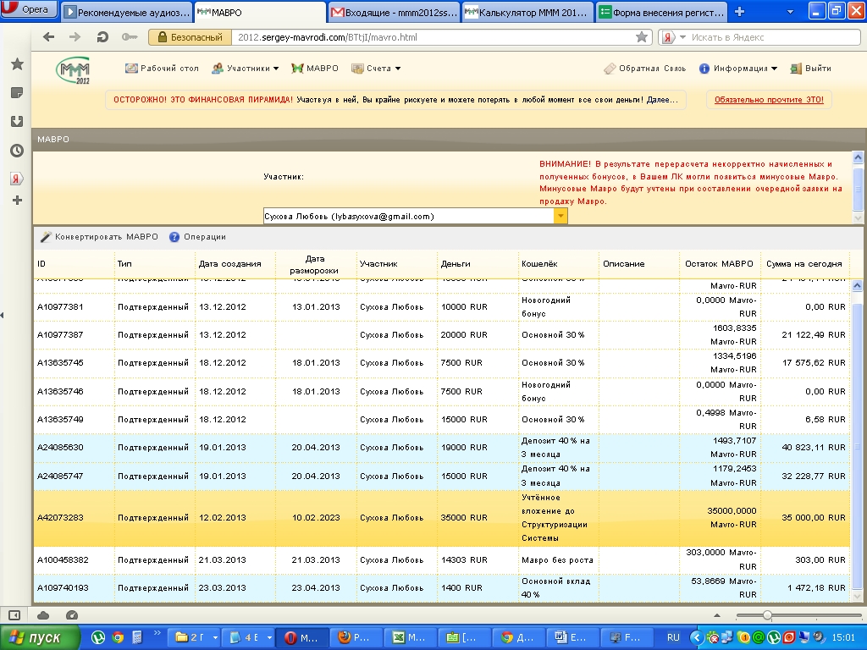Open the Notes panel in Opera sidebar
Viewport: 867px width, 650px height.
pos(17,93)
